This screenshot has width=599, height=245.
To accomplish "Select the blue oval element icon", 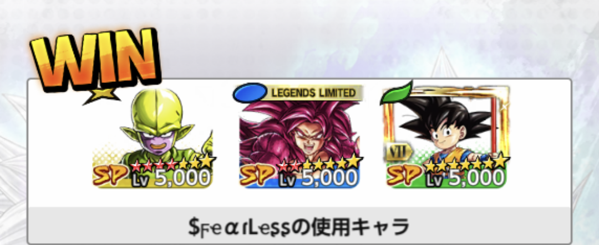I will pos(250,92).
